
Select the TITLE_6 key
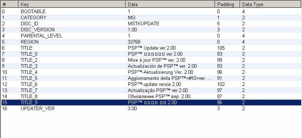[x=29, y=85]
